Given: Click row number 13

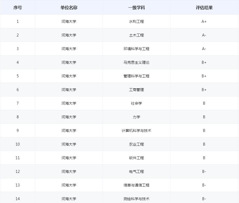Looking at the screenshot, I should [18, 185].
